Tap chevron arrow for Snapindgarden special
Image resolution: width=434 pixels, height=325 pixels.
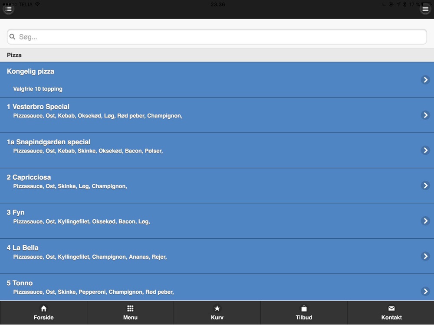pyautogui.click(x=425, y=150)
